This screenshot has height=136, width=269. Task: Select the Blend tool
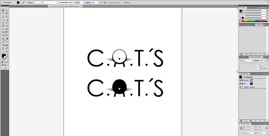(x=7, y=41)
